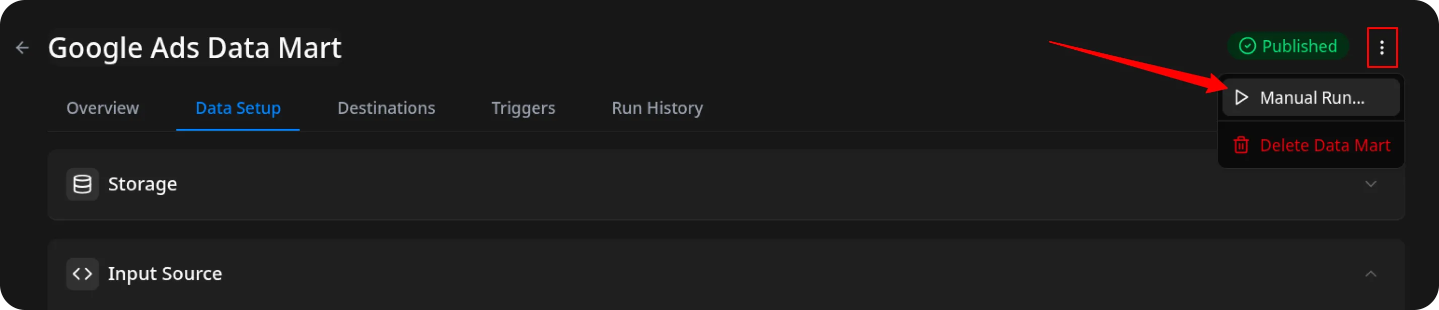
Task: Choose Manual Run... from the menu
Action: [x=1312, y=98]
